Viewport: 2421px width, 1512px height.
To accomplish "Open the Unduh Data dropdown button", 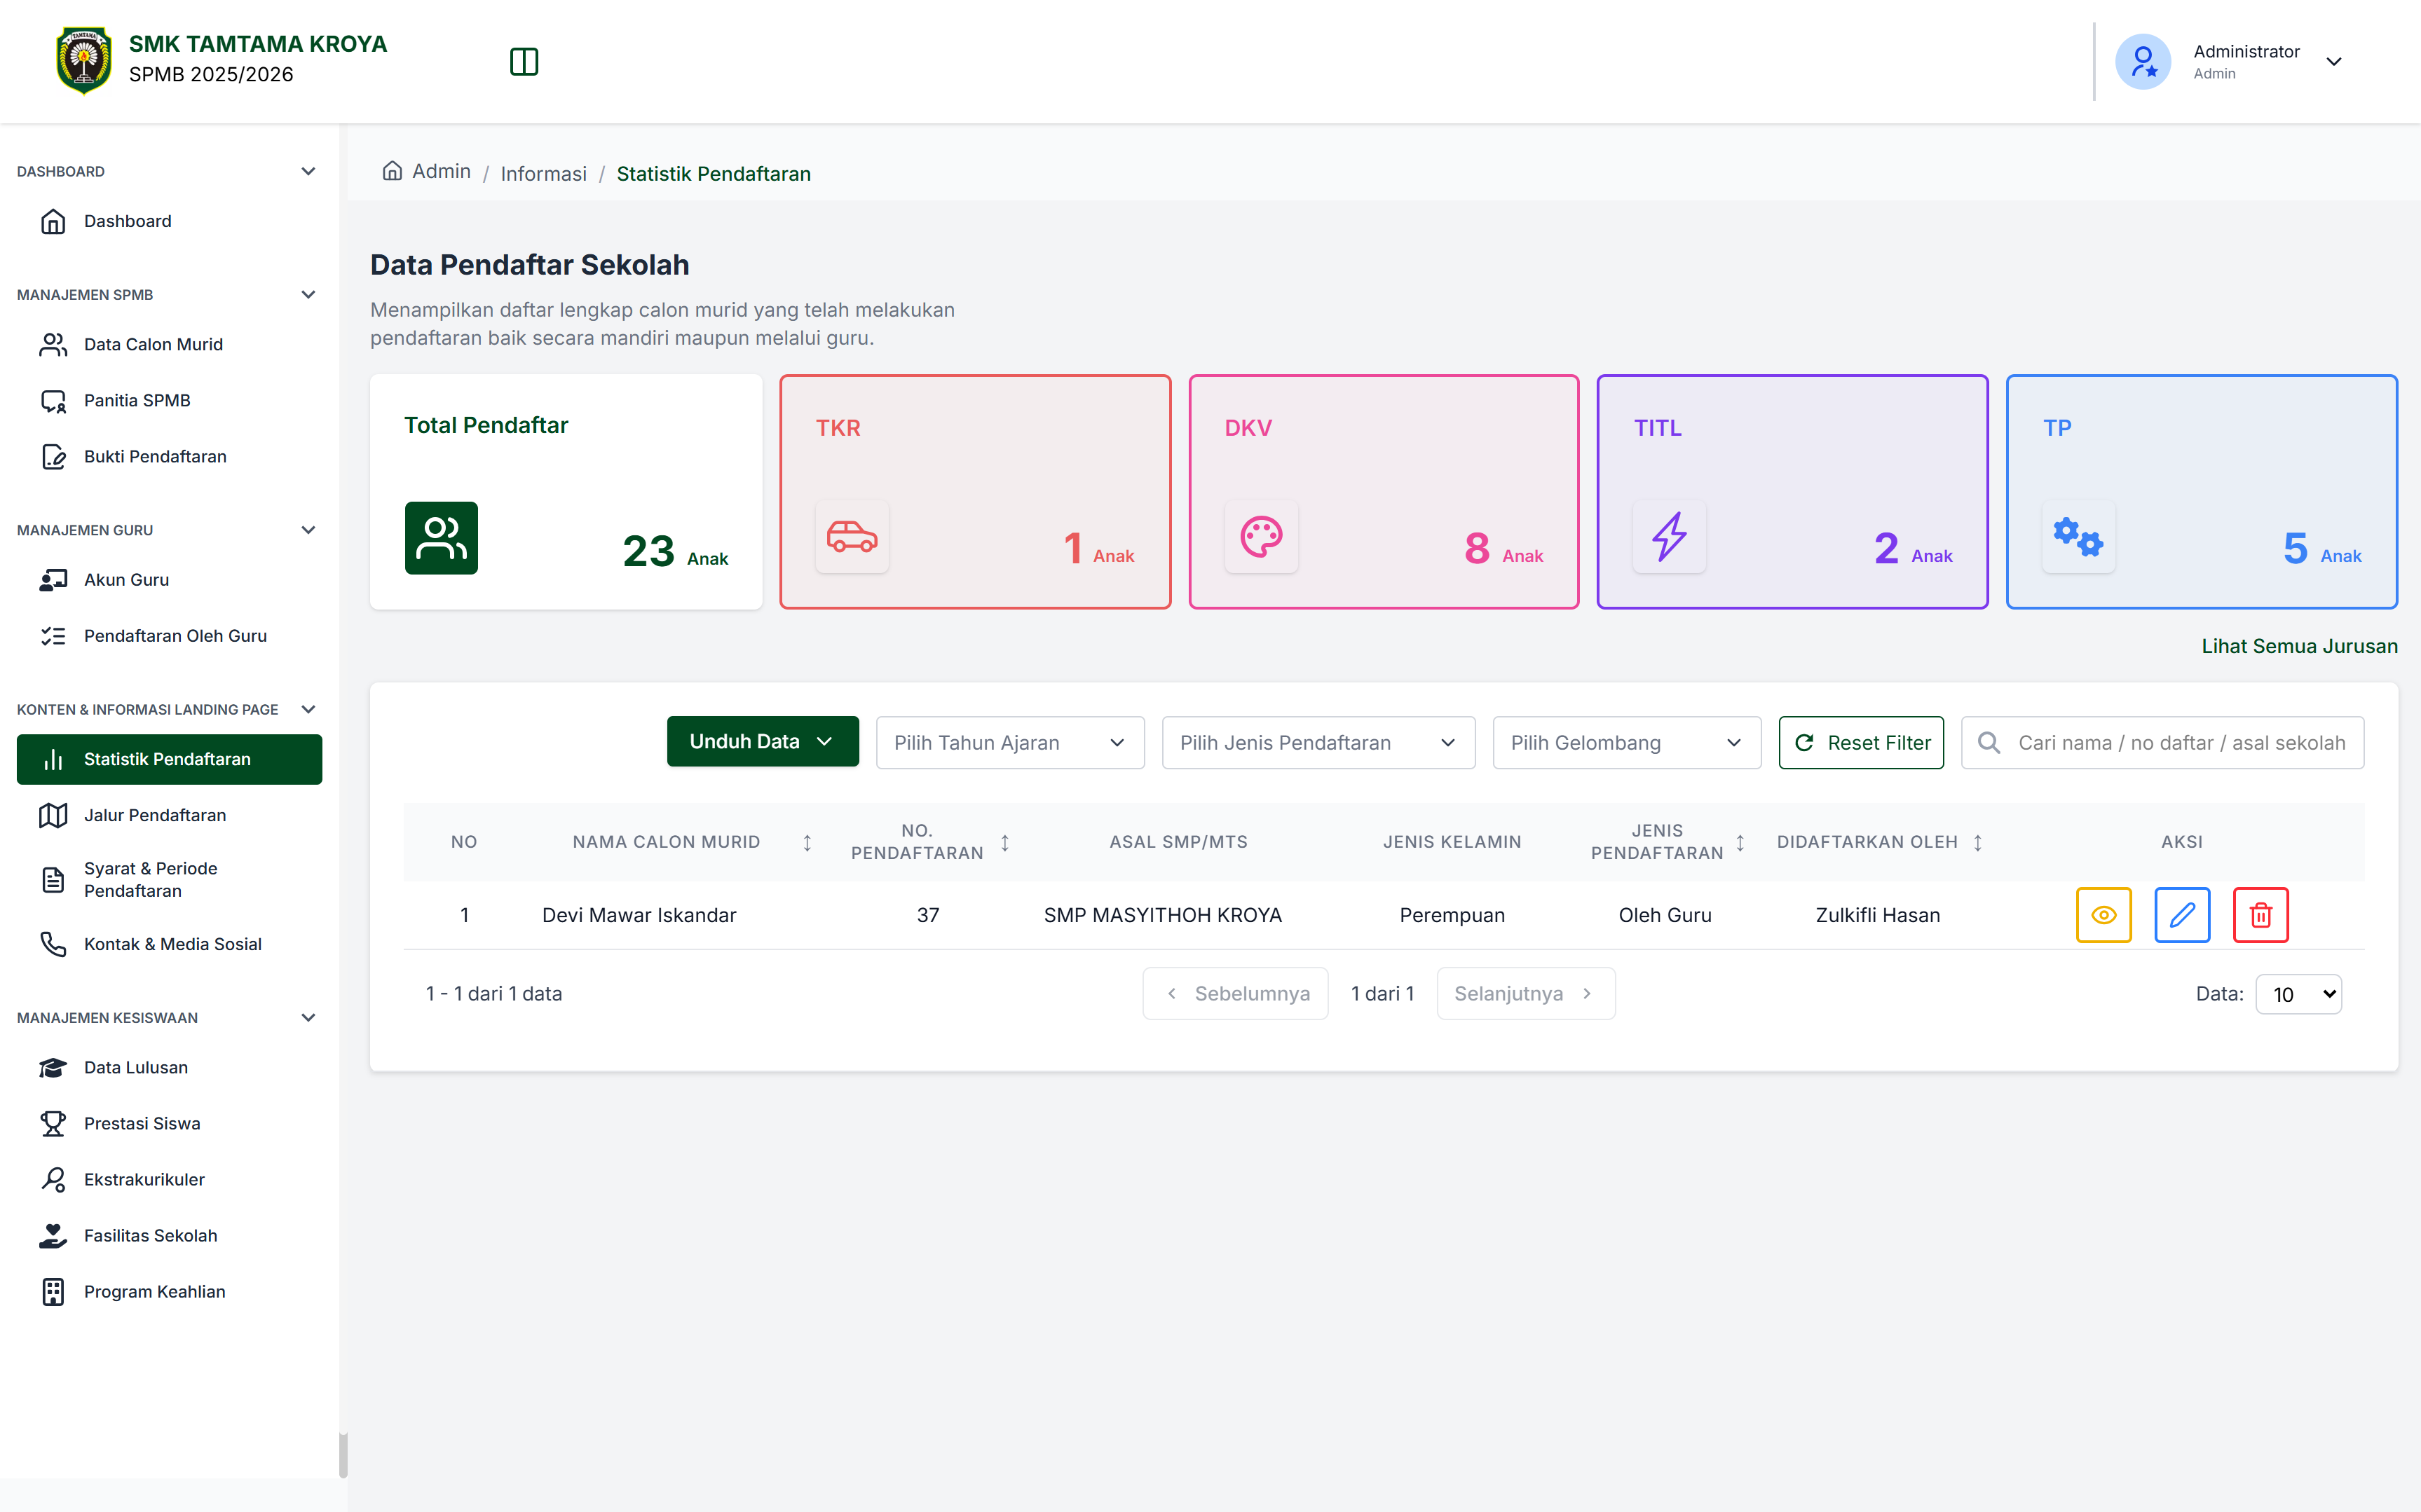I will pyautogui.click(x=763, y=741).
